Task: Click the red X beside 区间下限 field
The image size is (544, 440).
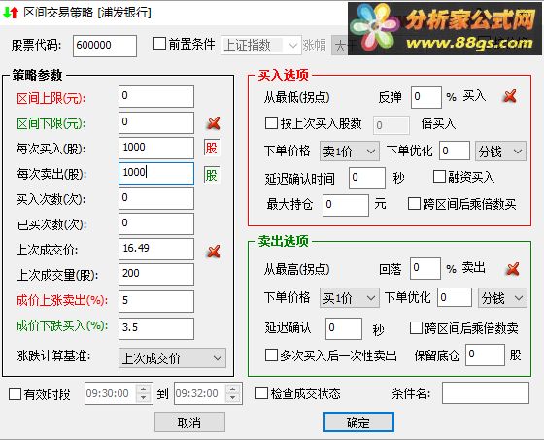Action: 214,122
